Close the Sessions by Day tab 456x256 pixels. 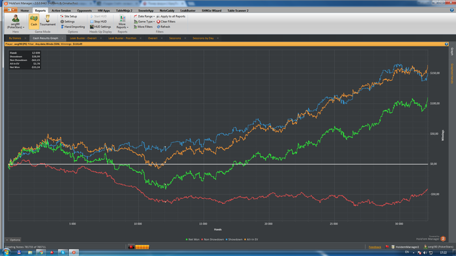pyautogui.click(x=218, y=38)
